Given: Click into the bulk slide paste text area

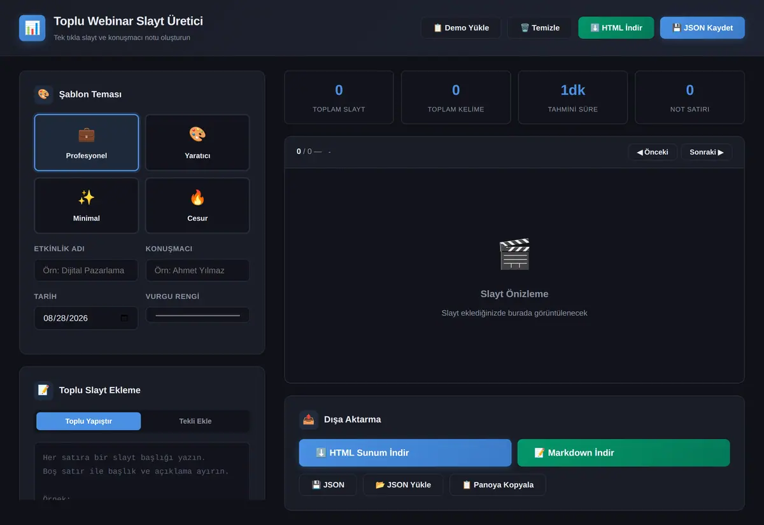Looking at the screenshot, I should [142, 472].
